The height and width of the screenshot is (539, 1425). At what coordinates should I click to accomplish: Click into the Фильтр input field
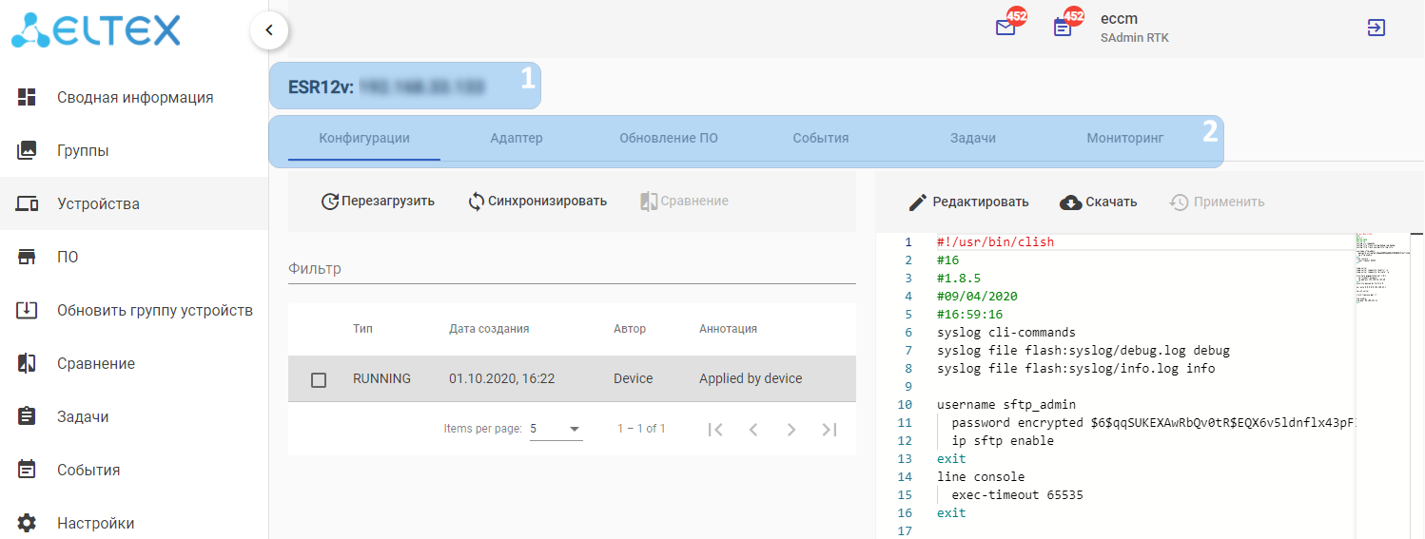tap(571, 269)
